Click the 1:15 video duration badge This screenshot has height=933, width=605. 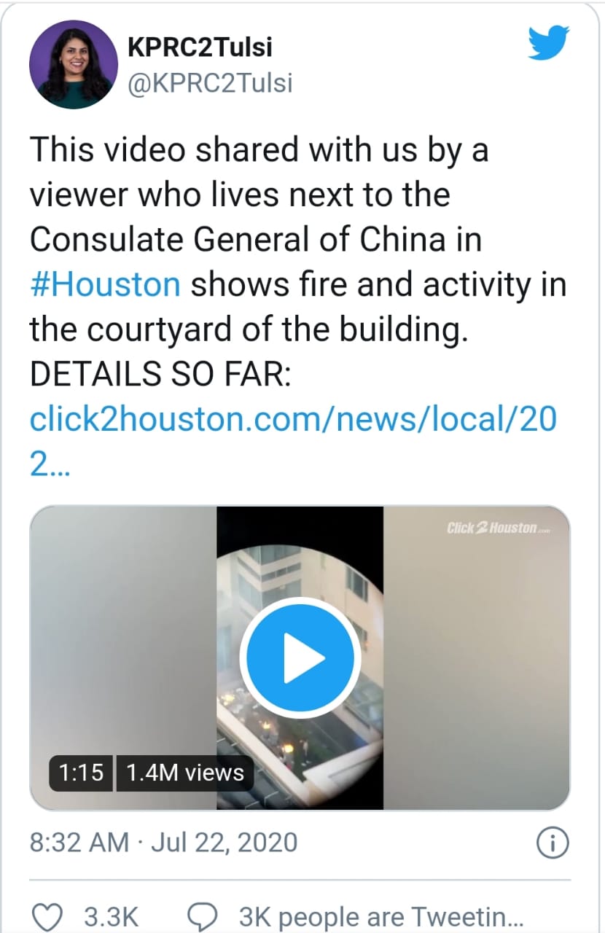pos(81,773)
